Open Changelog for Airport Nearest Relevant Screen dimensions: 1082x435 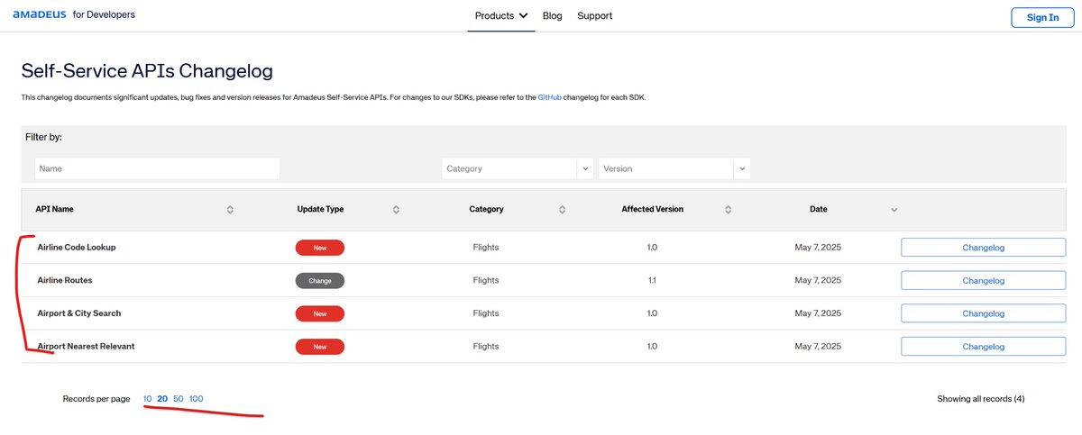tap(983, 347)
